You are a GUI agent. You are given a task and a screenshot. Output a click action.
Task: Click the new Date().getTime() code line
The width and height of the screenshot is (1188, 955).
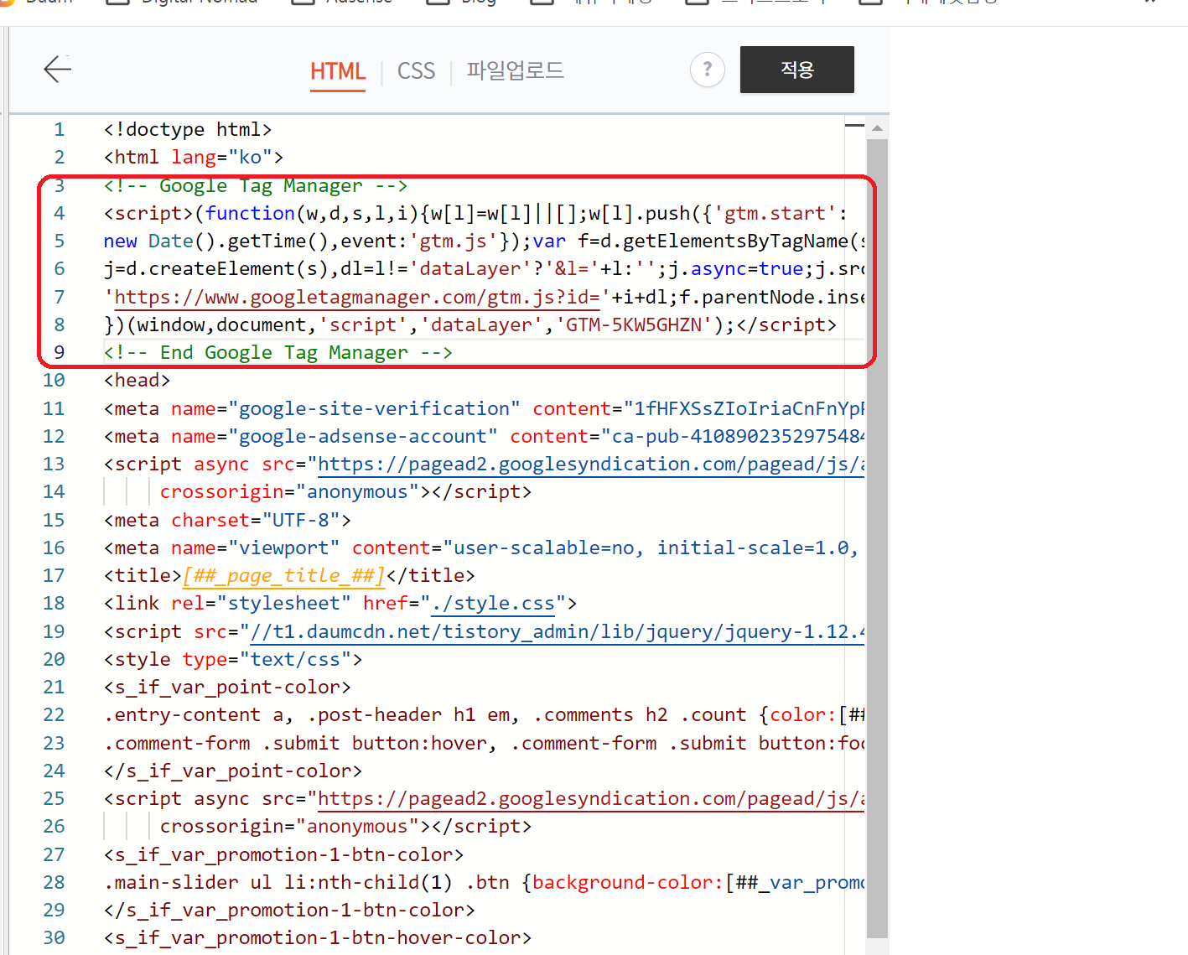[484, 241]
